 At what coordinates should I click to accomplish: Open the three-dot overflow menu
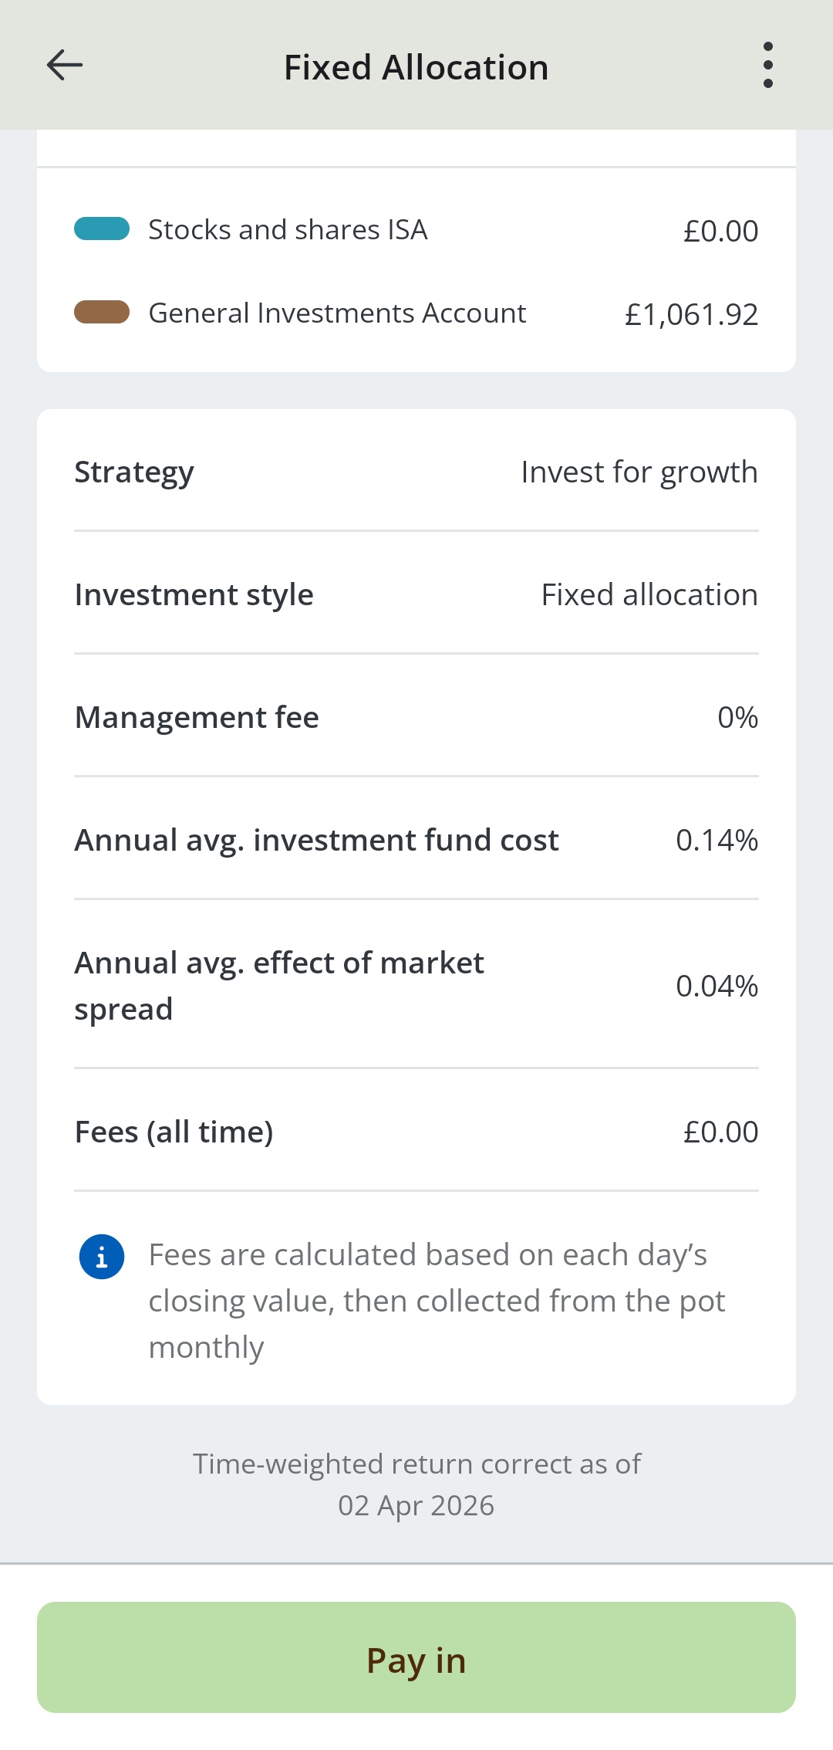pos(767,66)
